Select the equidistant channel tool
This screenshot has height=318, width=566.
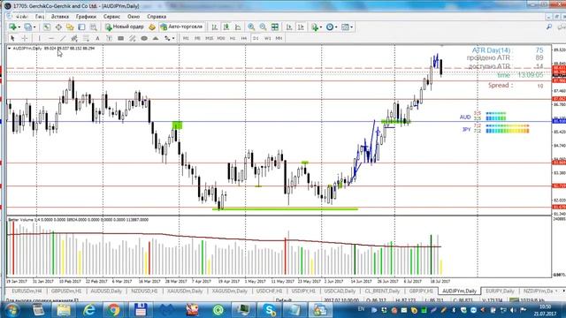point(74,38)
